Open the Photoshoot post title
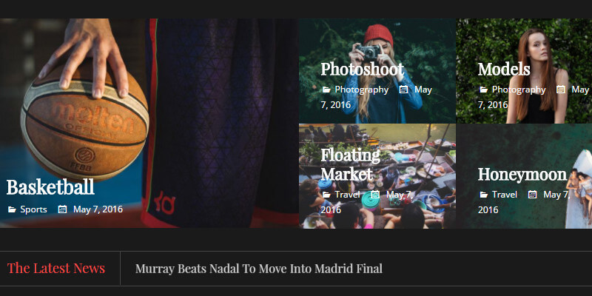This screenshot has width=592, height=296. pos(362,70)
